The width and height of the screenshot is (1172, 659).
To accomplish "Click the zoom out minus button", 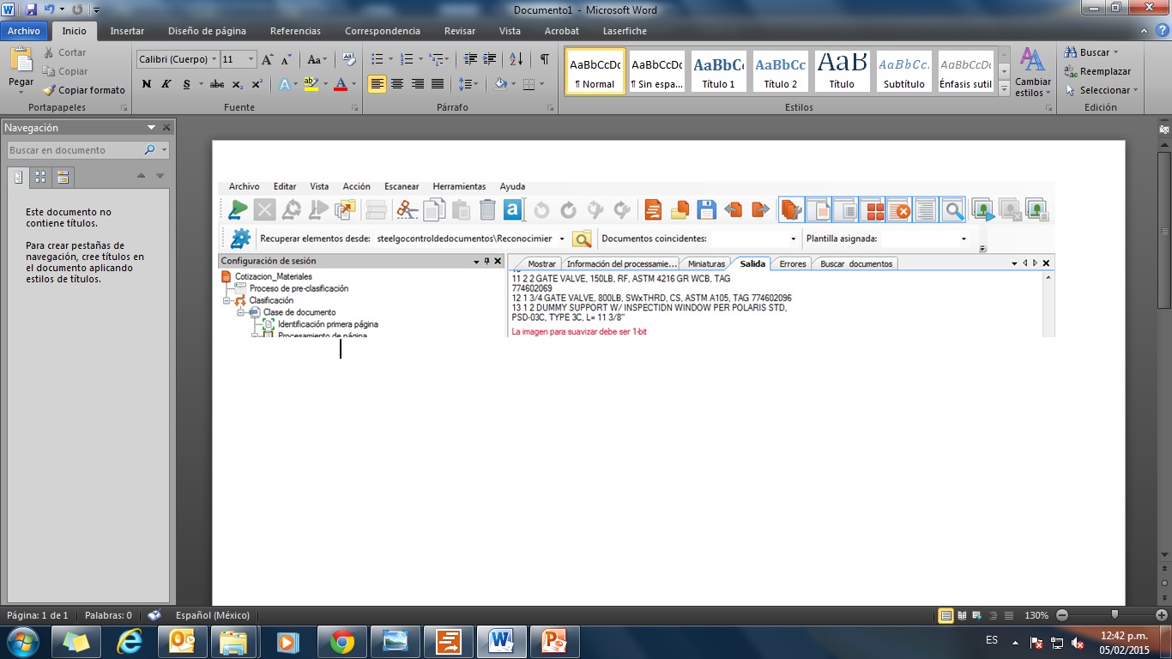I will (1062, 615).
